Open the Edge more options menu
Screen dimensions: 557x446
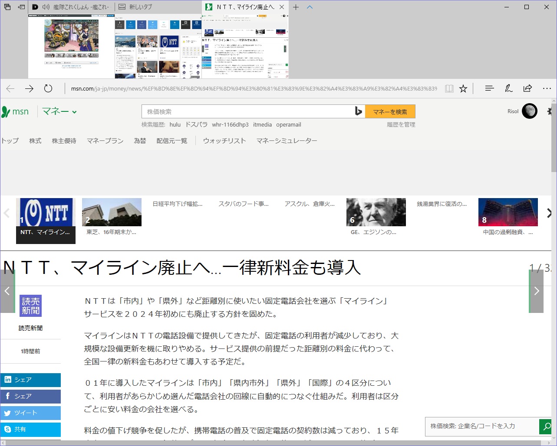pos(547,88)
